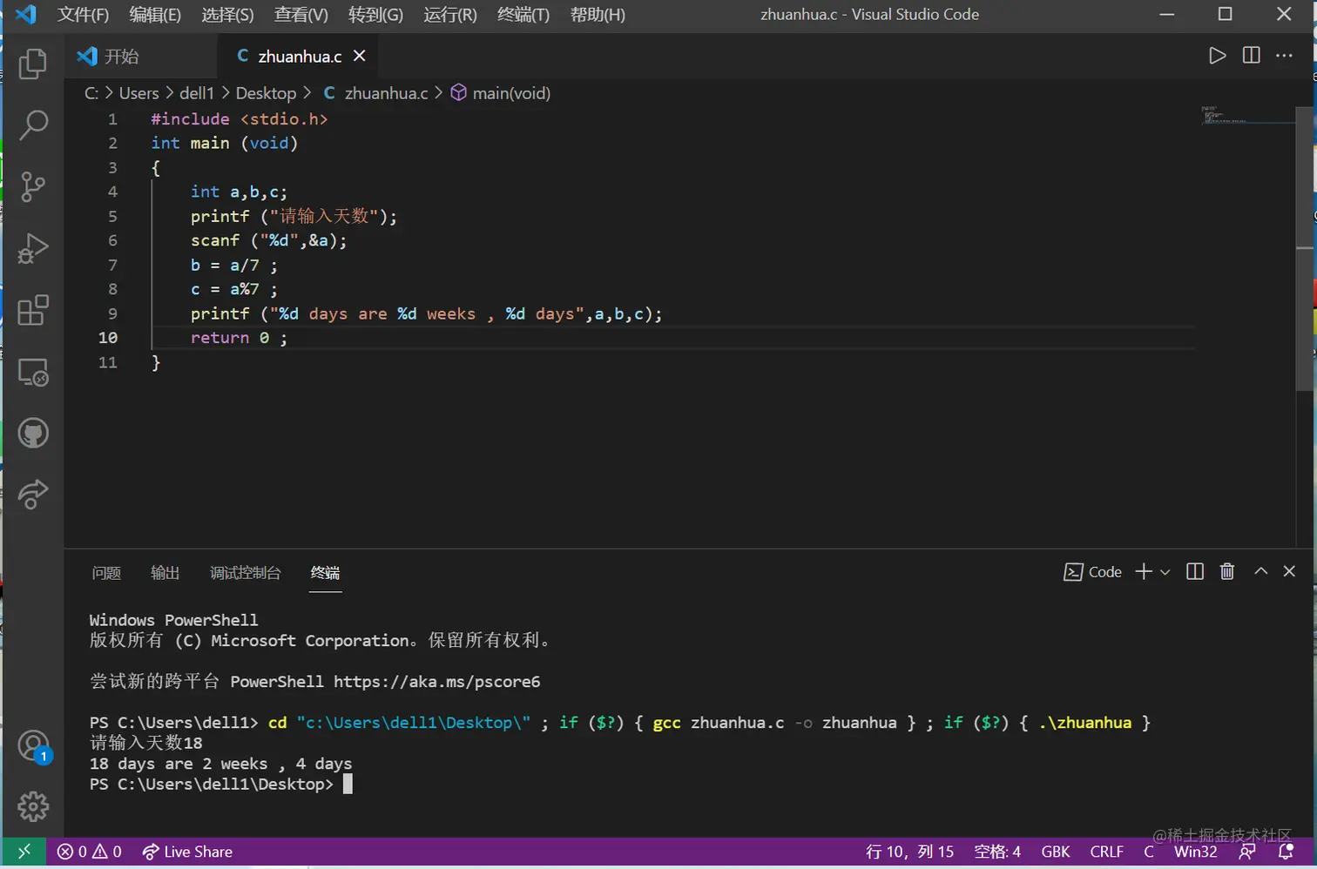
Task: Open the Accounts menu with badge
Action: point(33,746)
